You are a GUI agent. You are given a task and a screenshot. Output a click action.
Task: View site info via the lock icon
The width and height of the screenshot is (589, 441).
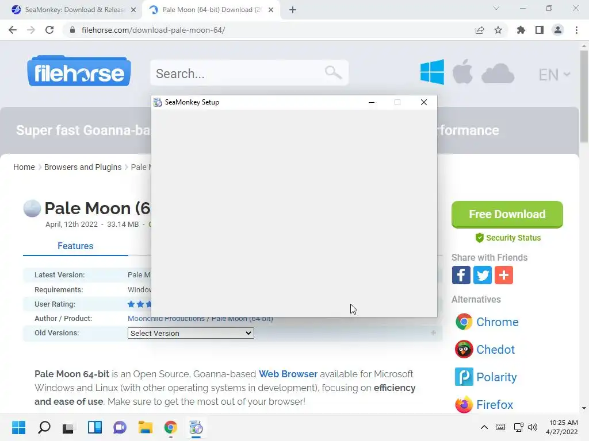[72, 30]
